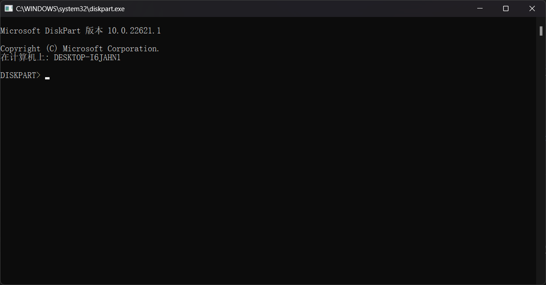This screenshot has height=285, width=546.
Task: Click the word DiskPart in the version line
Action: coord(63,31)
